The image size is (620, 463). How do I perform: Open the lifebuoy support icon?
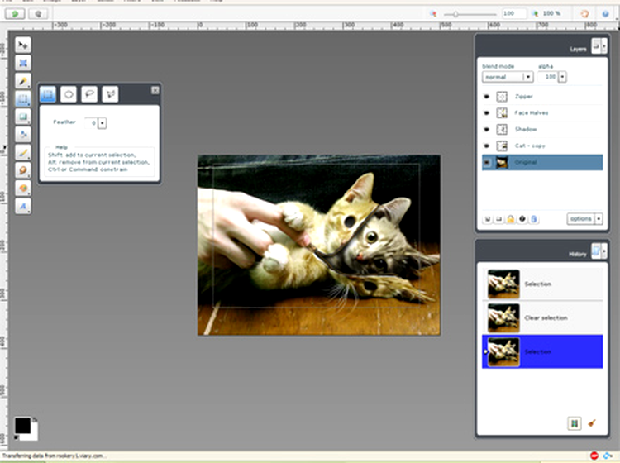click(584, 14)
